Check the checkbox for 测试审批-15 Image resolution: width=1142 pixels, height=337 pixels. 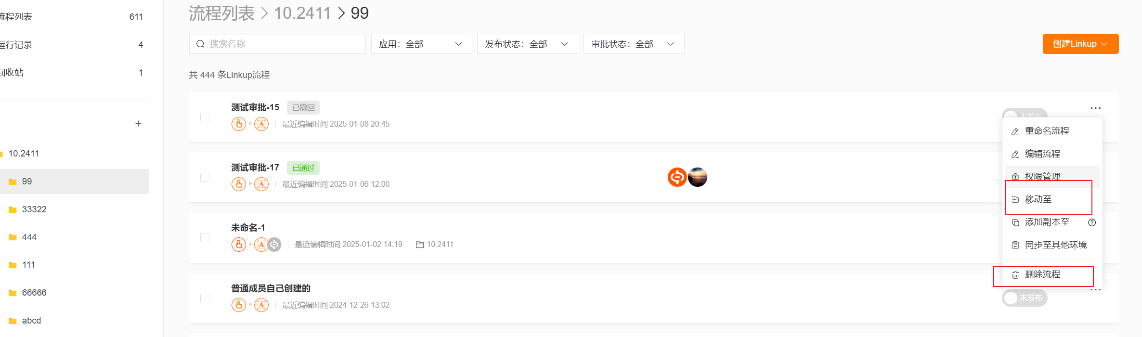(205, 117)
